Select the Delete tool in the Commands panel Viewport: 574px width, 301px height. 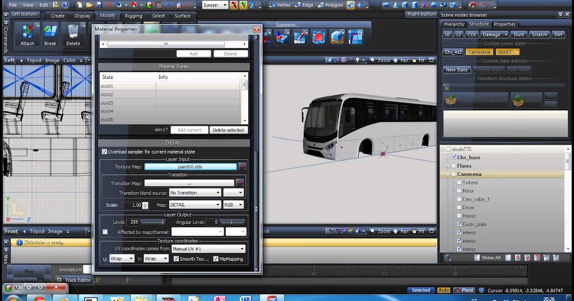(74, 34)
